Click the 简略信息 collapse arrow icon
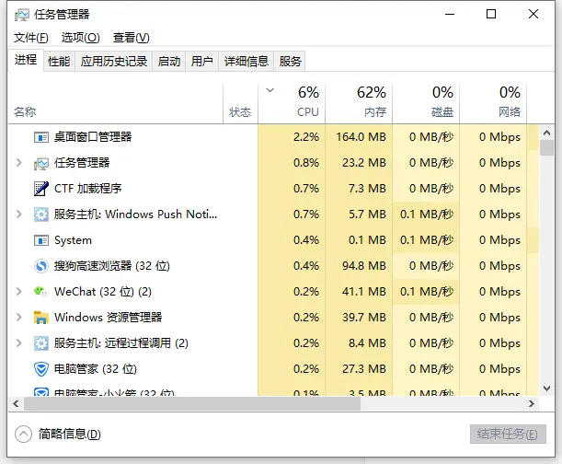This screenshot has width=562, height=464. click(24, 435)
